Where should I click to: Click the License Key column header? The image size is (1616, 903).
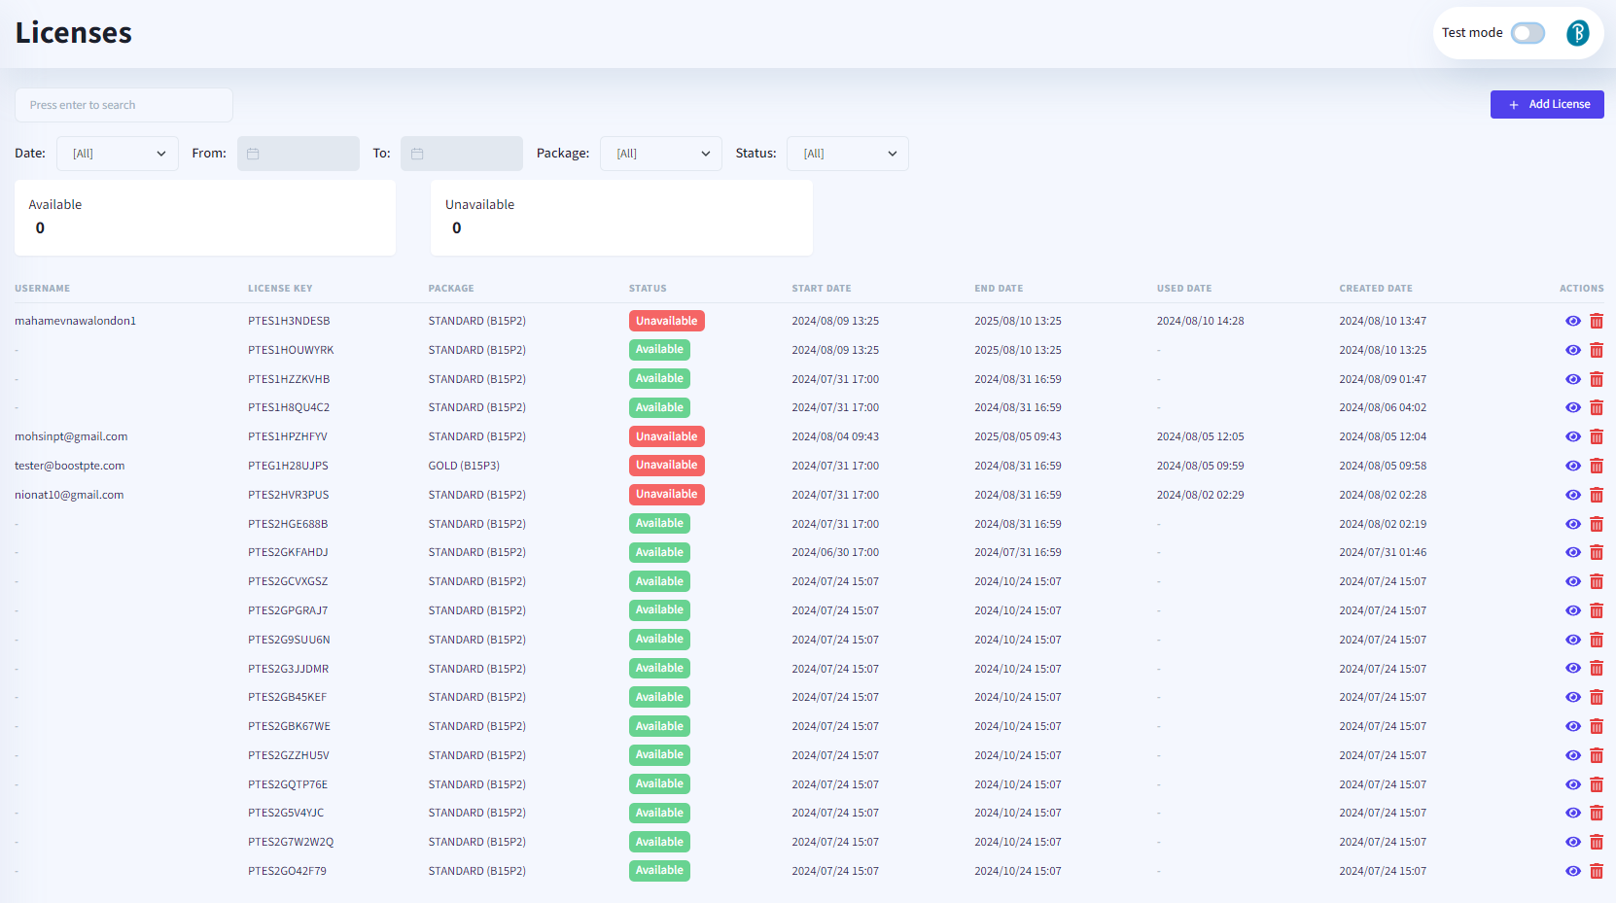coord(280,289)
